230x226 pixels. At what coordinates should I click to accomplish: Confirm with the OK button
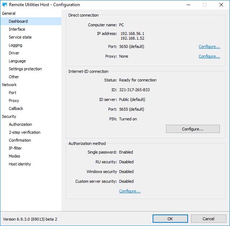click(x=170, y=219)
